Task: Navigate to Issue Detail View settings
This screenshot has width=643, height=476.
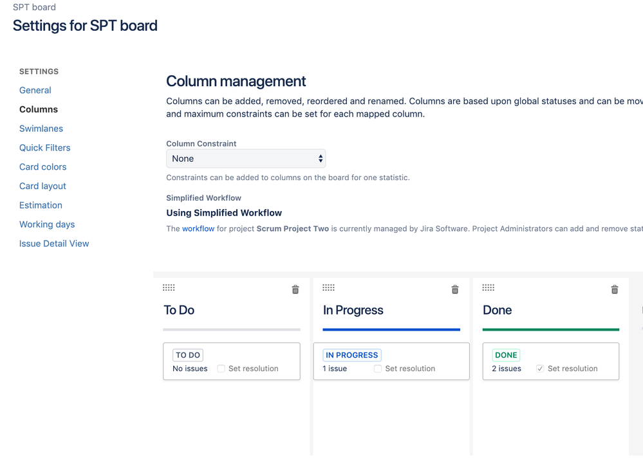Action: [x=54, y=243]
